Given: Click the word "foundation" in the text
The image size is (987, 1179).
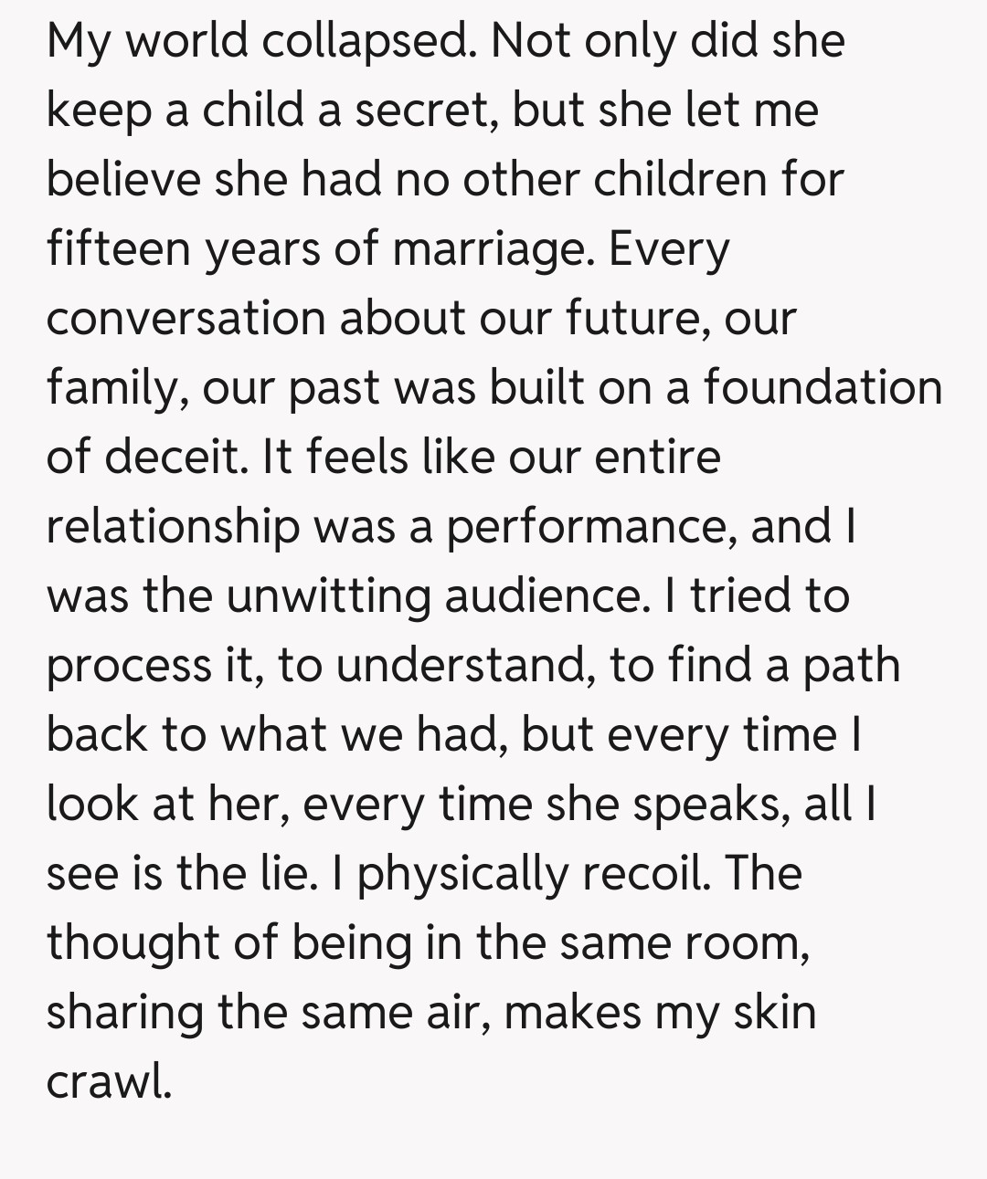Looking at the screenshot, I should [x=822, y=387].
